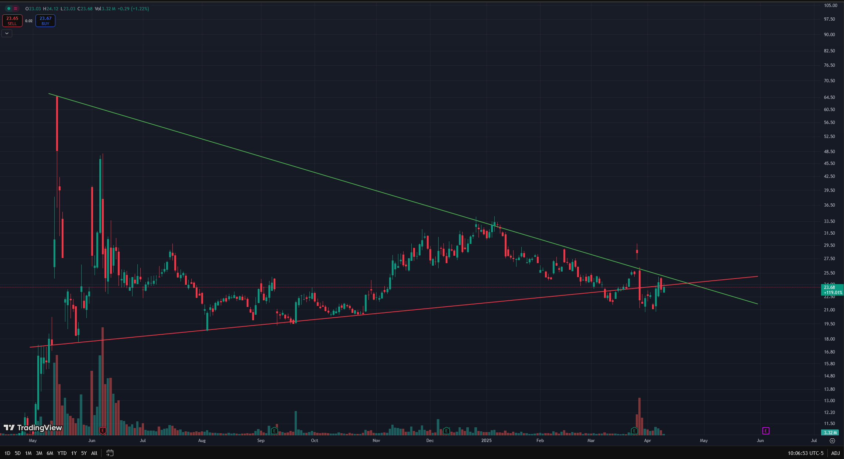Click the earnings marker before April
Screen dimensions: 844x459
(634, 431)
